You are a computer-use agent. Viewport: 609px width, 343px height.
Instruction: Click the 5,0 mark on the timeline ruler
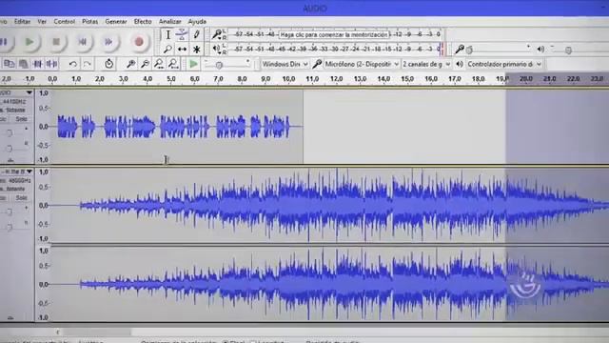click(171, 79)
